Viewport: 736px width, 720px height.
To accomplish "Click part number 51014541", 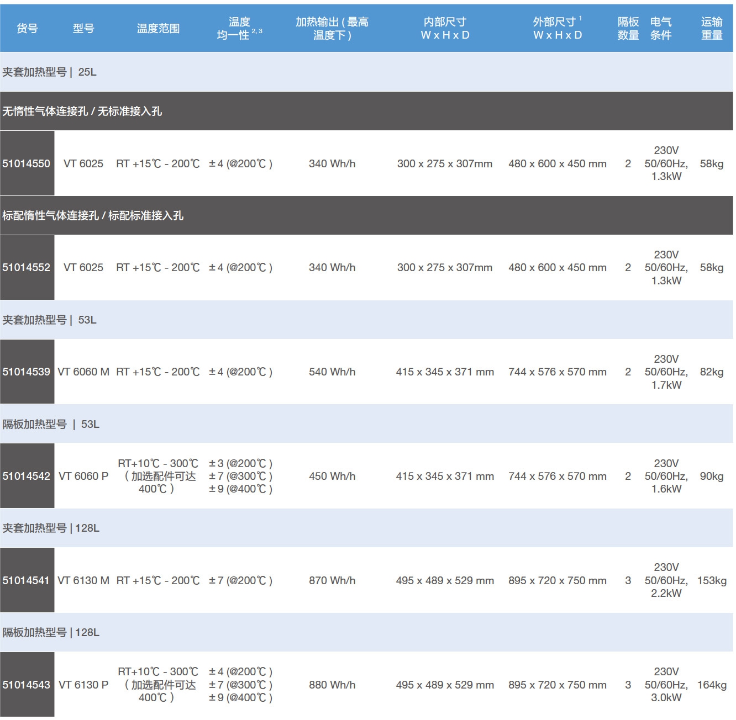I will (x=27, y=580).
